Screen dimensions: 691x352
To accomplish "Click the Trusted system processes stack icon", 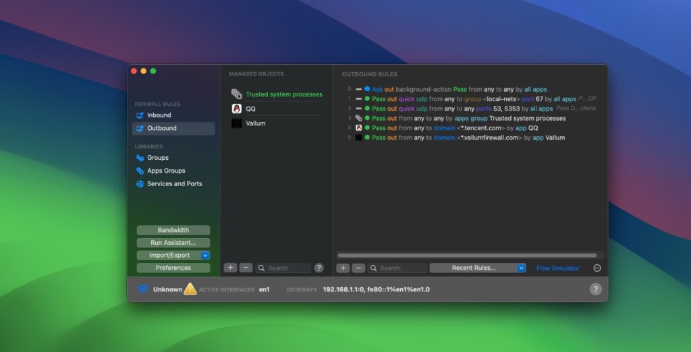I will click(237, 94).
